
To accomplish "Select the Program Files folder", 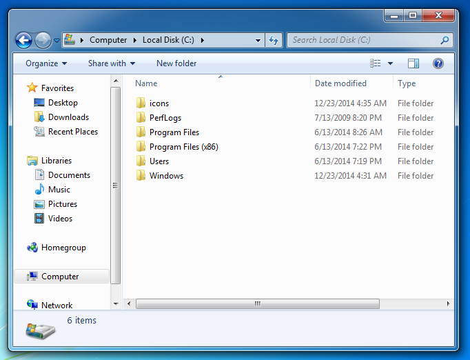I will pyautogui.click(x=174, y=132).
